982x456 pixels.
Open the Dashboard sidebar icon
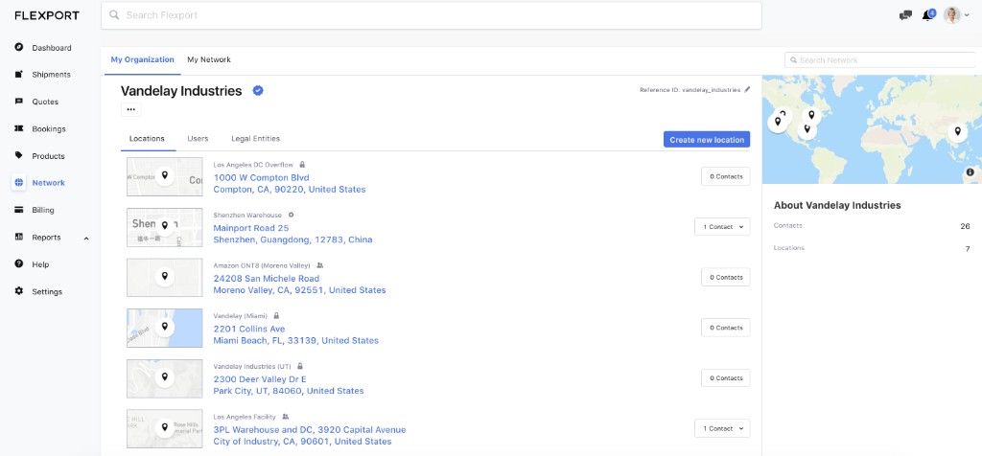point(19,47)
